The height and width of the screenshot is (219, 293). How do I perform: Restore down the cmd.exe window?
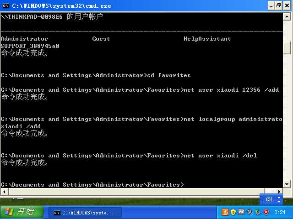279,6
